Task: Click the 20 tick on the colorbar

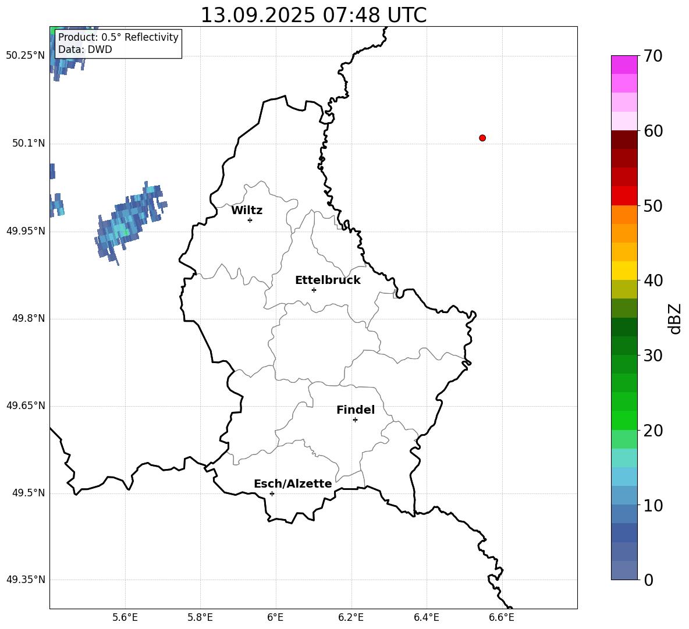Action: 654,430
